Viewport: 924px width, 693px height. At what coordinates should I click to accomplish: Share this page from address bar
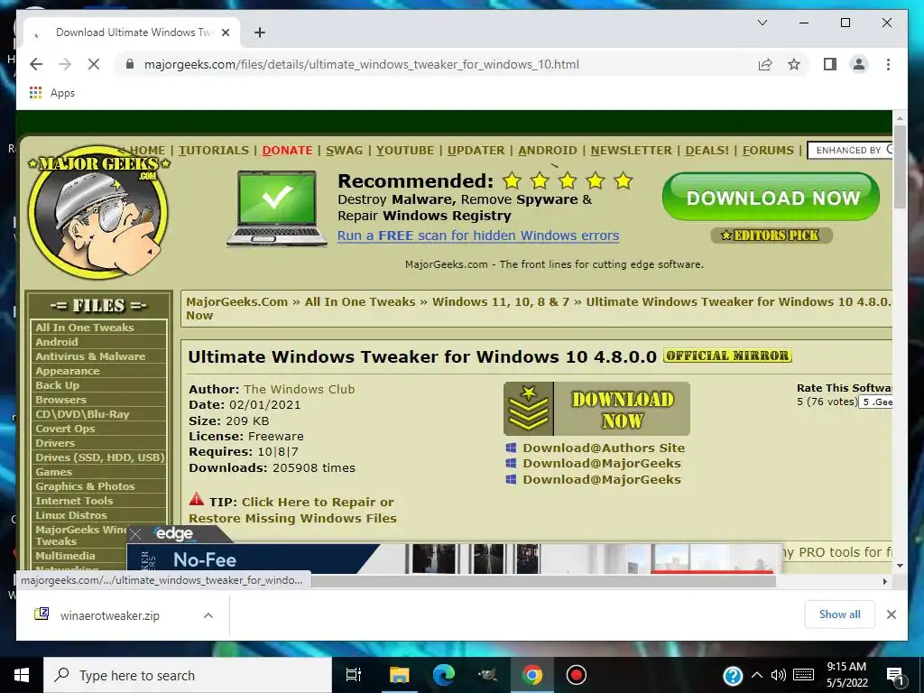765,64
